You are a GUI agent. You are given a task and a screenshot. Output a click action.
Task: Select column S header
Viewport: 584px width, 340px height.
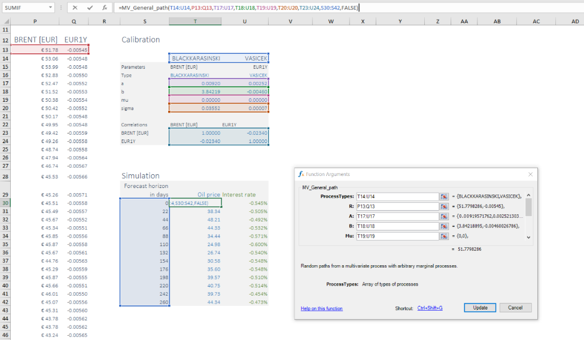click(x=145, y=22)
